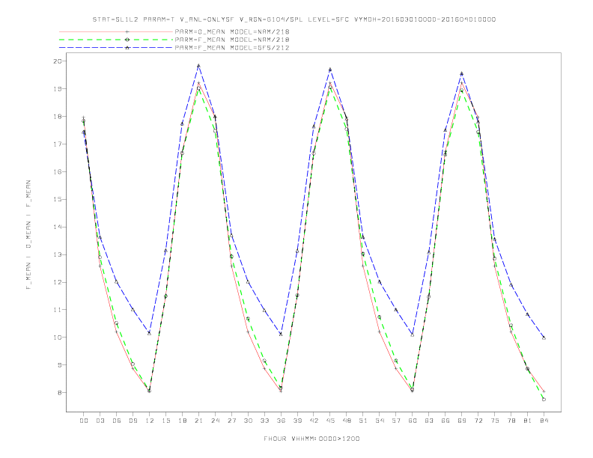
Task: Click forecast hour label 00 on x-axis
Action: [x=84, y=421]
